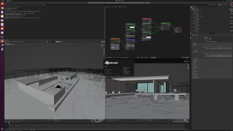
Task: Open the Window menu in Blender top bar
Action: click(15, 5)
